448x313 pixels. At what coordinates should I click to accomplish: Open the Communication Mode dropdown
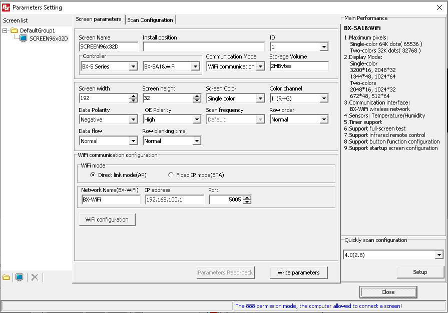(x=260, y=66)
